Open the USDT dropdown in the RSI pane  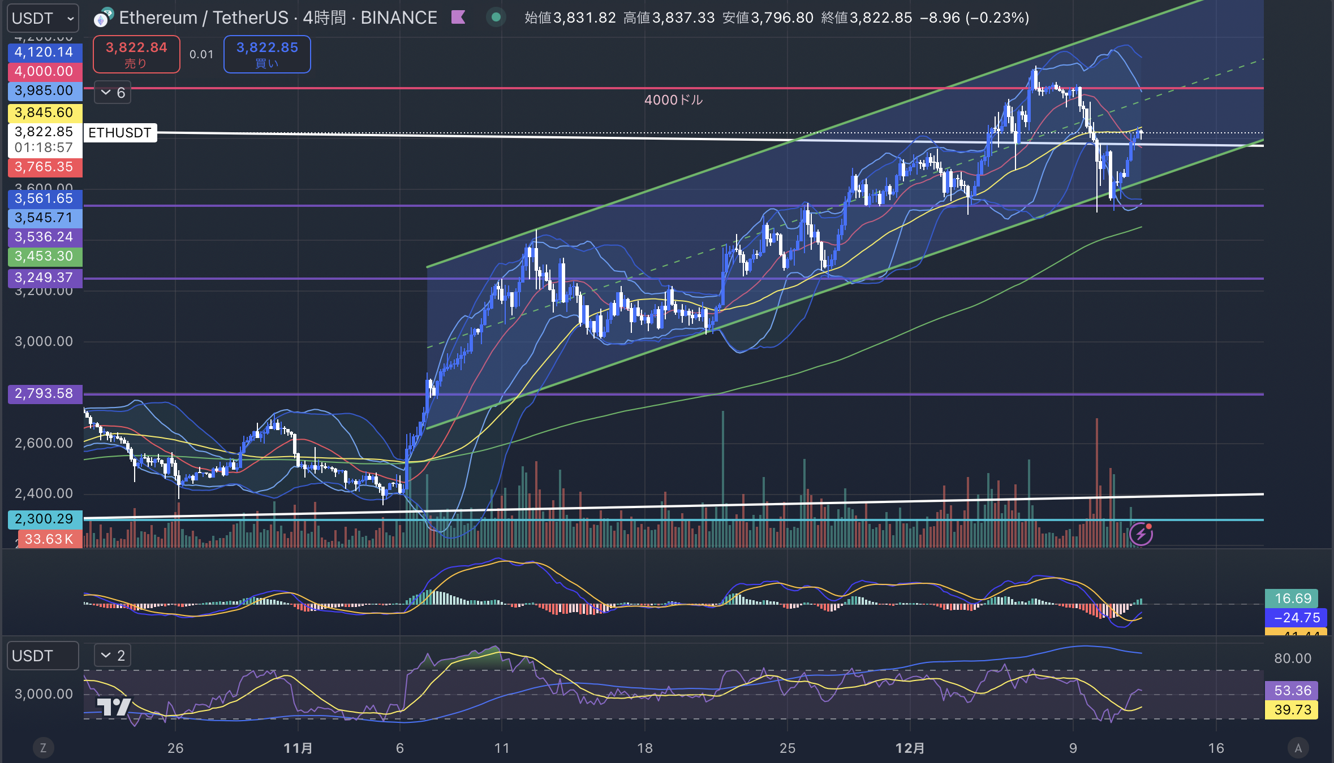(43, 656)
